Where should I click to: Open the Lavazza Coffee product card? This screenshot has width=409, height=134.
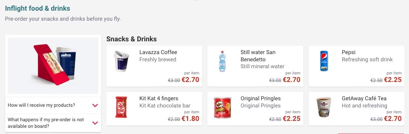(x=154, y=66)
